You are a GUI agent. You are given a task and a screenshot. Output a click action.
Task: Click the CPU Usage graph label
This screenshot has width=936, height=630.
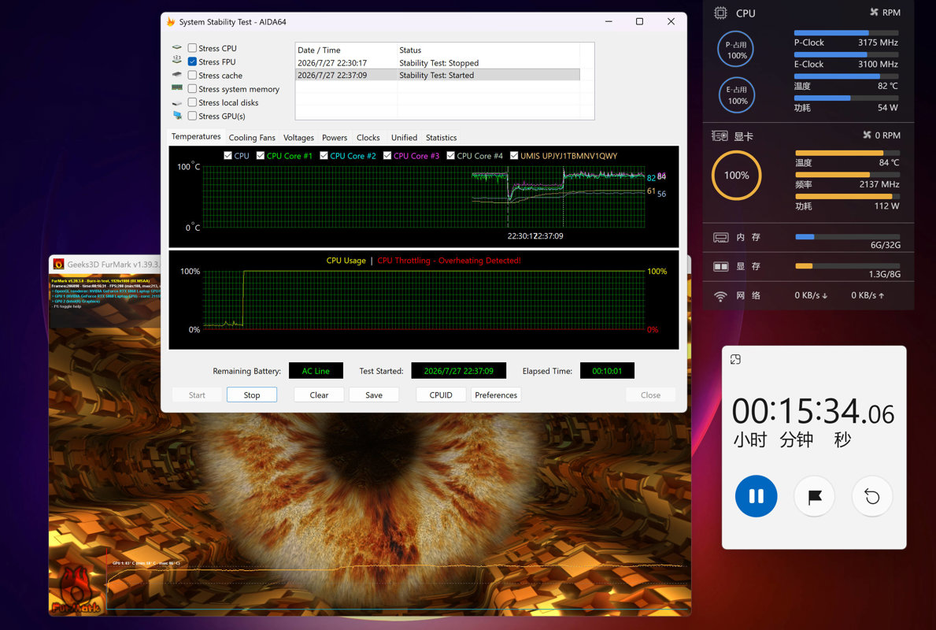[x=346, y=261]
